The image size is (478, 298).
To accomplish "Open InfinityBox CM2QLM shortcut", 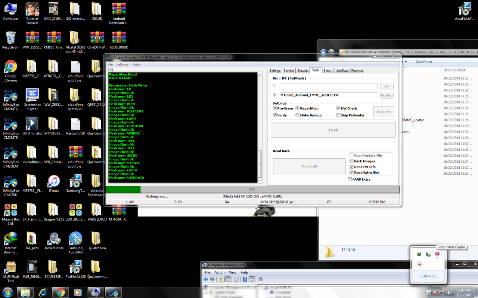I will (x=11, y=157).
